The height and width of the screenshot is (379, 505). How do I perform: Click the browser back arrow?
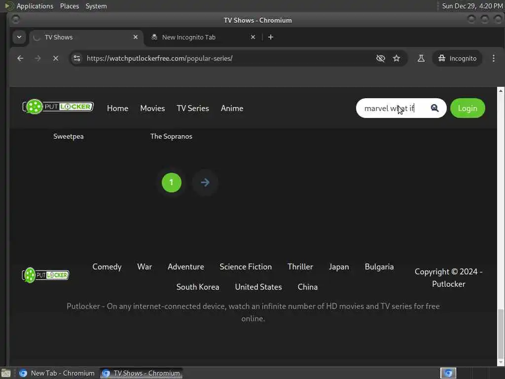20,58
